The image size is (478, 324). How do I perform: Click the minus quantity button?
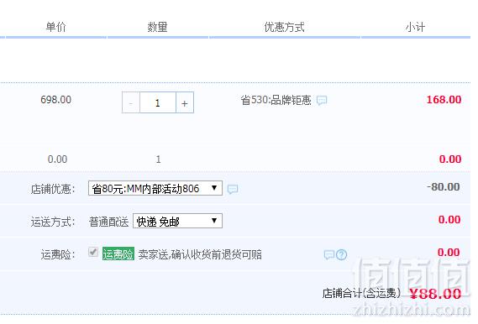point(131,102)
